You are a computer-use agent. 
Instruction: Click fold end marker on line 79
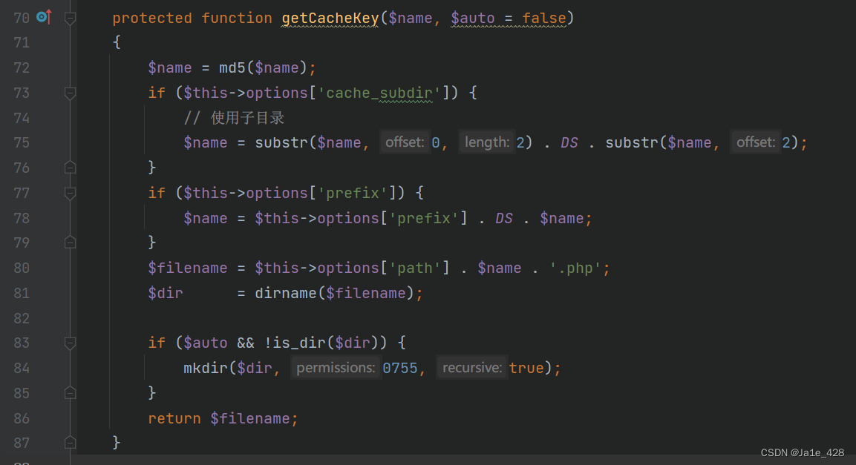click(x=70, y=242)
